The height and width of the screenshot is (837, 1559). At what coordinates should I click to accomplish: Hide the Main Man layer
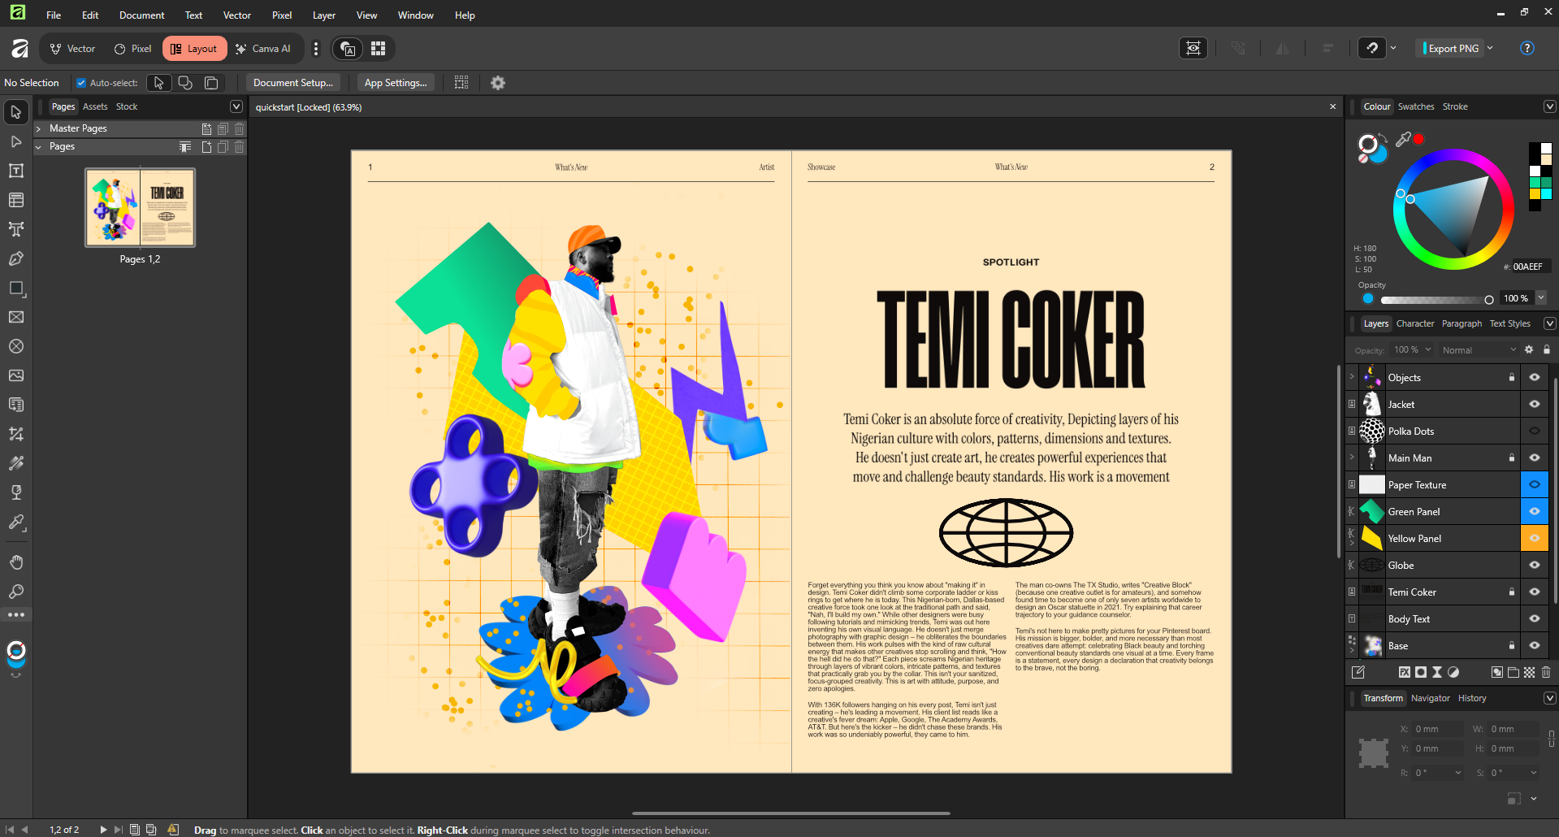[x=1535, y=458]
